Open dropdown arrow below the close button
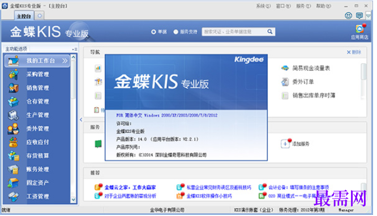The image size is (377, 216). (x=369, y=16)
